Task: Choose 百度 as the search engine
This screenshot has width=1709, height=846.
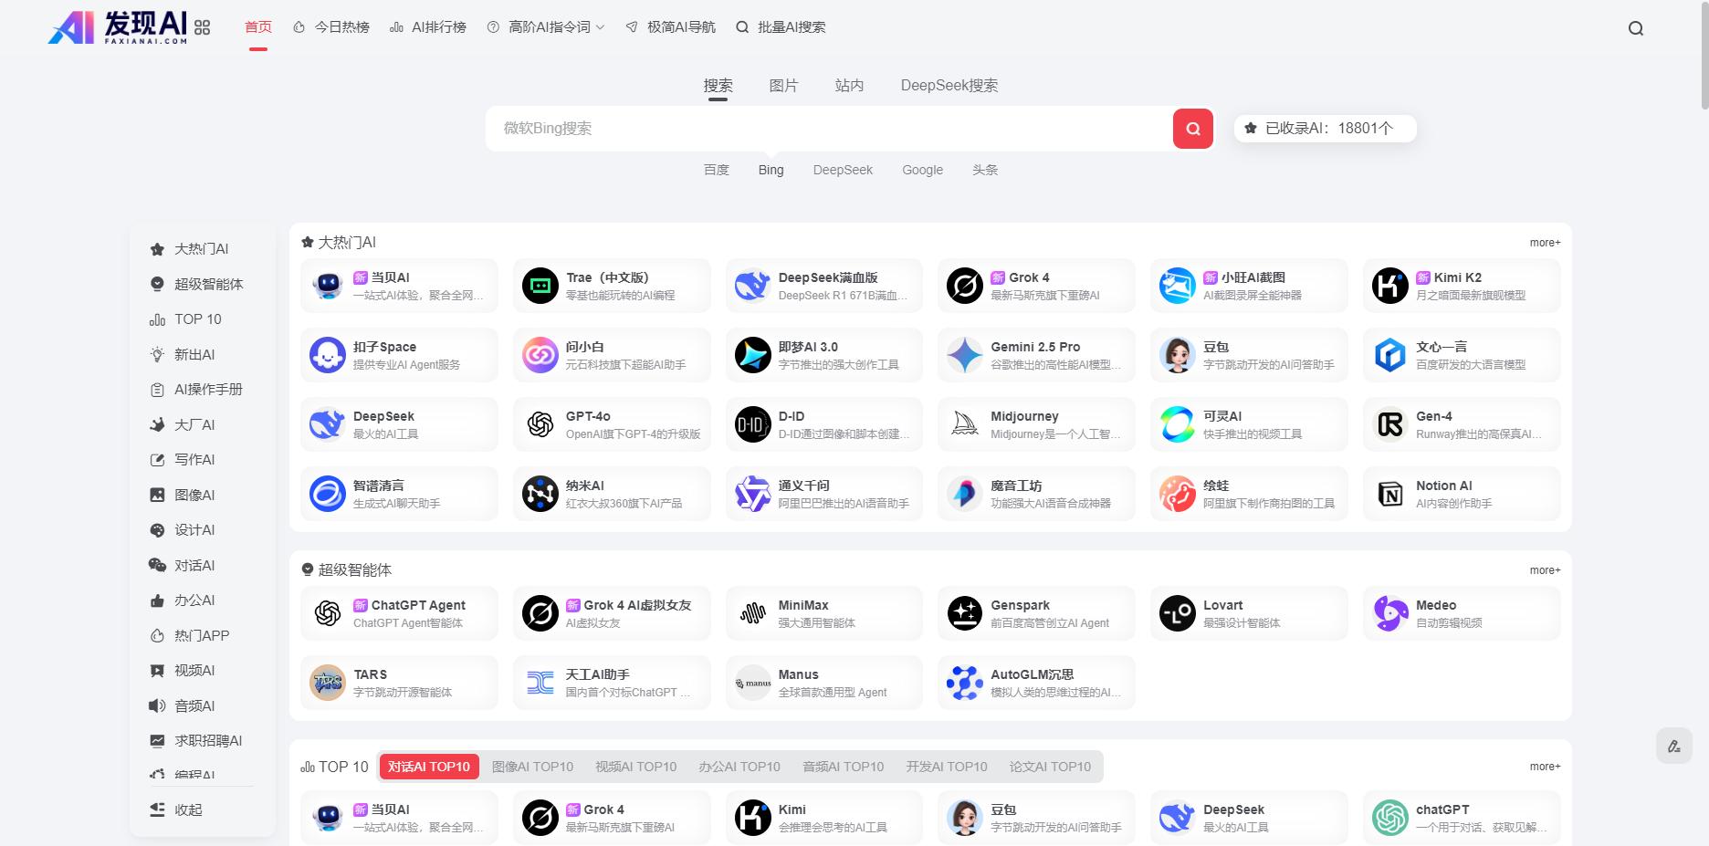Action: click(717, 170)
